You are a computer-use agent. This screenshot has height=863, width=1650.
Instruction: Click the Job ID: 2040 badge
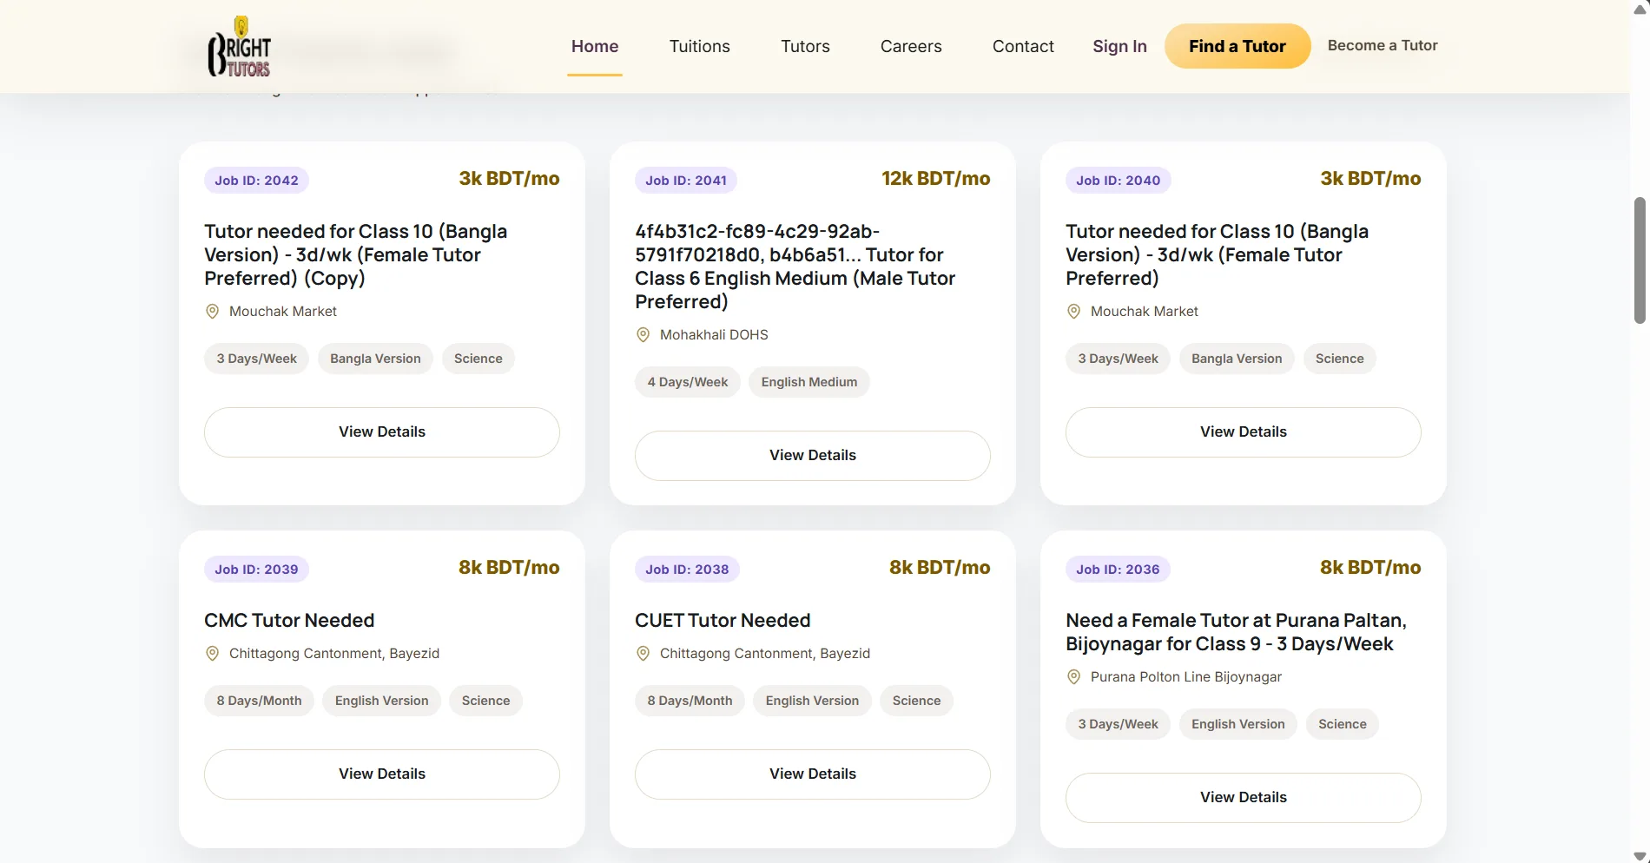[x=1118, y=181]
